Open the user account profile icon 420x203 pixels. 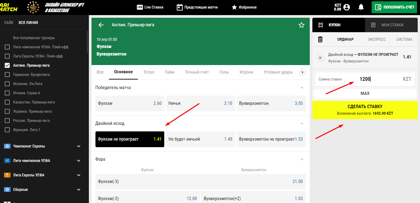point(346,7)
